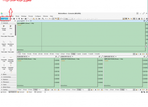Toggle the highlighted tools button in right toolbar
Viewport: 148px width, 107px height.
click(x=134, y=19)
